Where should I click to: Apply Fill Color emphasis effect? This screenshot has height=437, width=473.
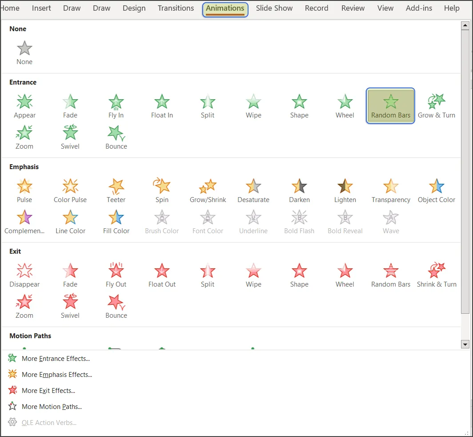pos(116,222)
